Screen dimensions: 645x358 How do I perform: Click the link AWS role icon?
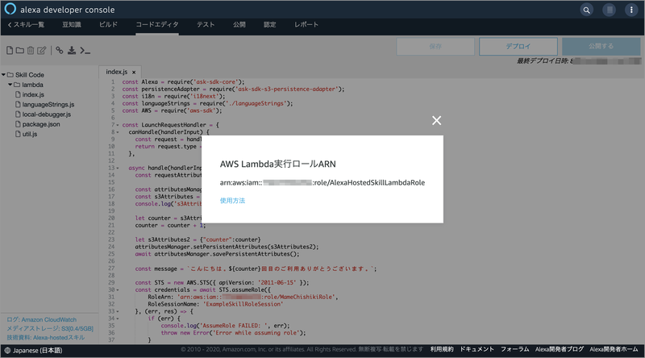[60, 50]
